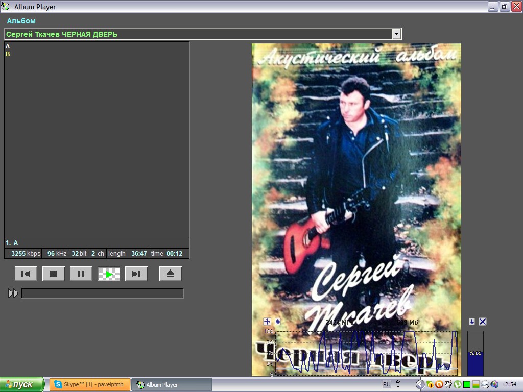Click the 'Альбом' label
Image resolution: width=523 pixels, height=392 pixels.
(x=21, y=21)
